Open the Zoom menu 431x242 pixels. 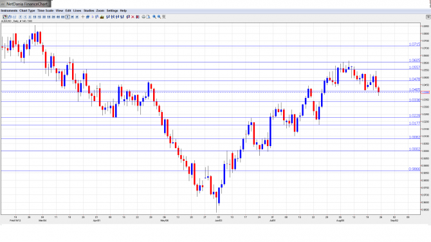pyautogui.click(x=100, y=10)
